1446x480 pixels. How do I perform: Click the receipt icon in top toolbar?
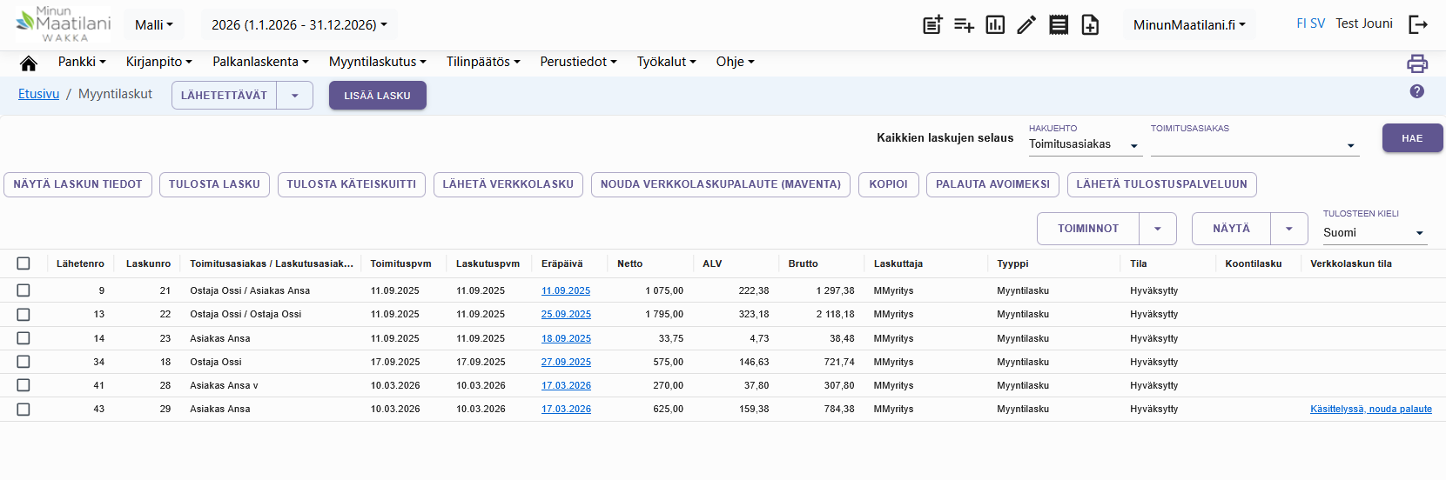tap(1059, 24)
